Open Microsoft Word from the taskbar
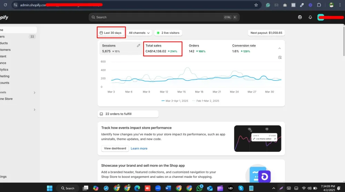 [168, 188]
